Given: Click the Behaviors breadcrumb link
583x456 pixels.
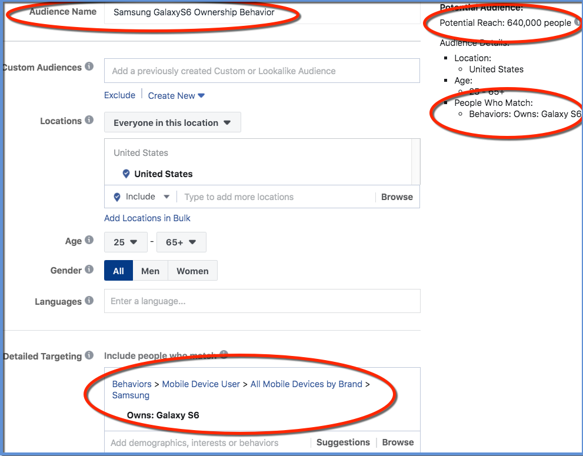Looking at the screenshot, I should (132, 384).
